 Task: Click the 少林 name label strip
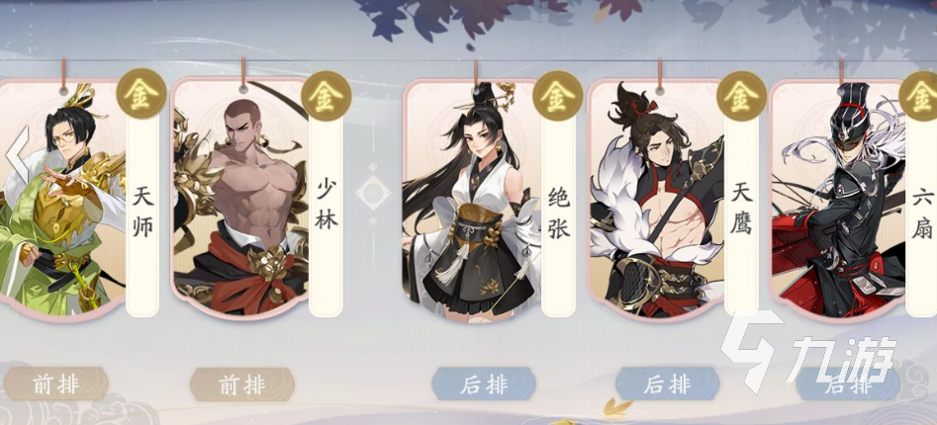tap(327, 213)
